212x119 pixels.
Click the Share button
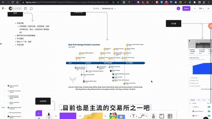[186, 9]
